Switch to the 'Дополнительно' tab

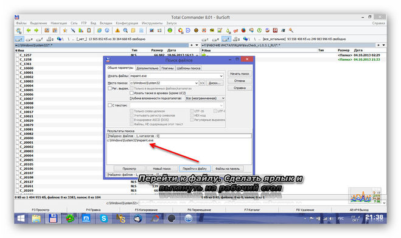coord(147,68)
